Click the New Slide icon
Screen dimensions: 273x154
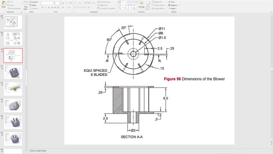[26, 3]
